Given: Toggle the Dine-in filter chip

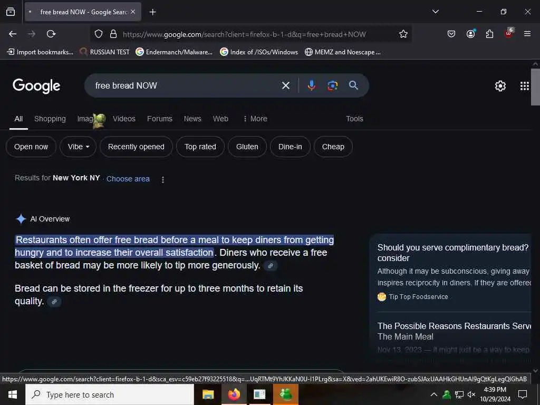Looking at the screenshot, I should pyautogui.click(x=290, y=147).
